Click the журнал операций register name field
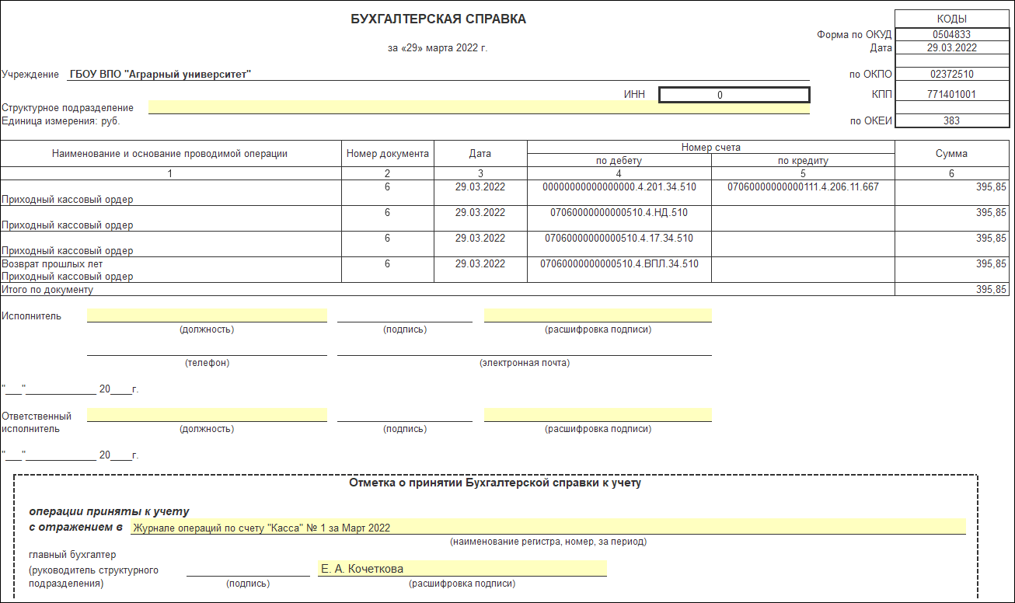The image size is (1015, 603). pyautogui.click(x=547, y=528)
